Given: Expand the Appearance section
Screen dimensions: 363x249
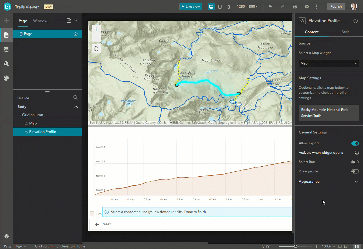Looking at the screenshot, I should (356, 182).
